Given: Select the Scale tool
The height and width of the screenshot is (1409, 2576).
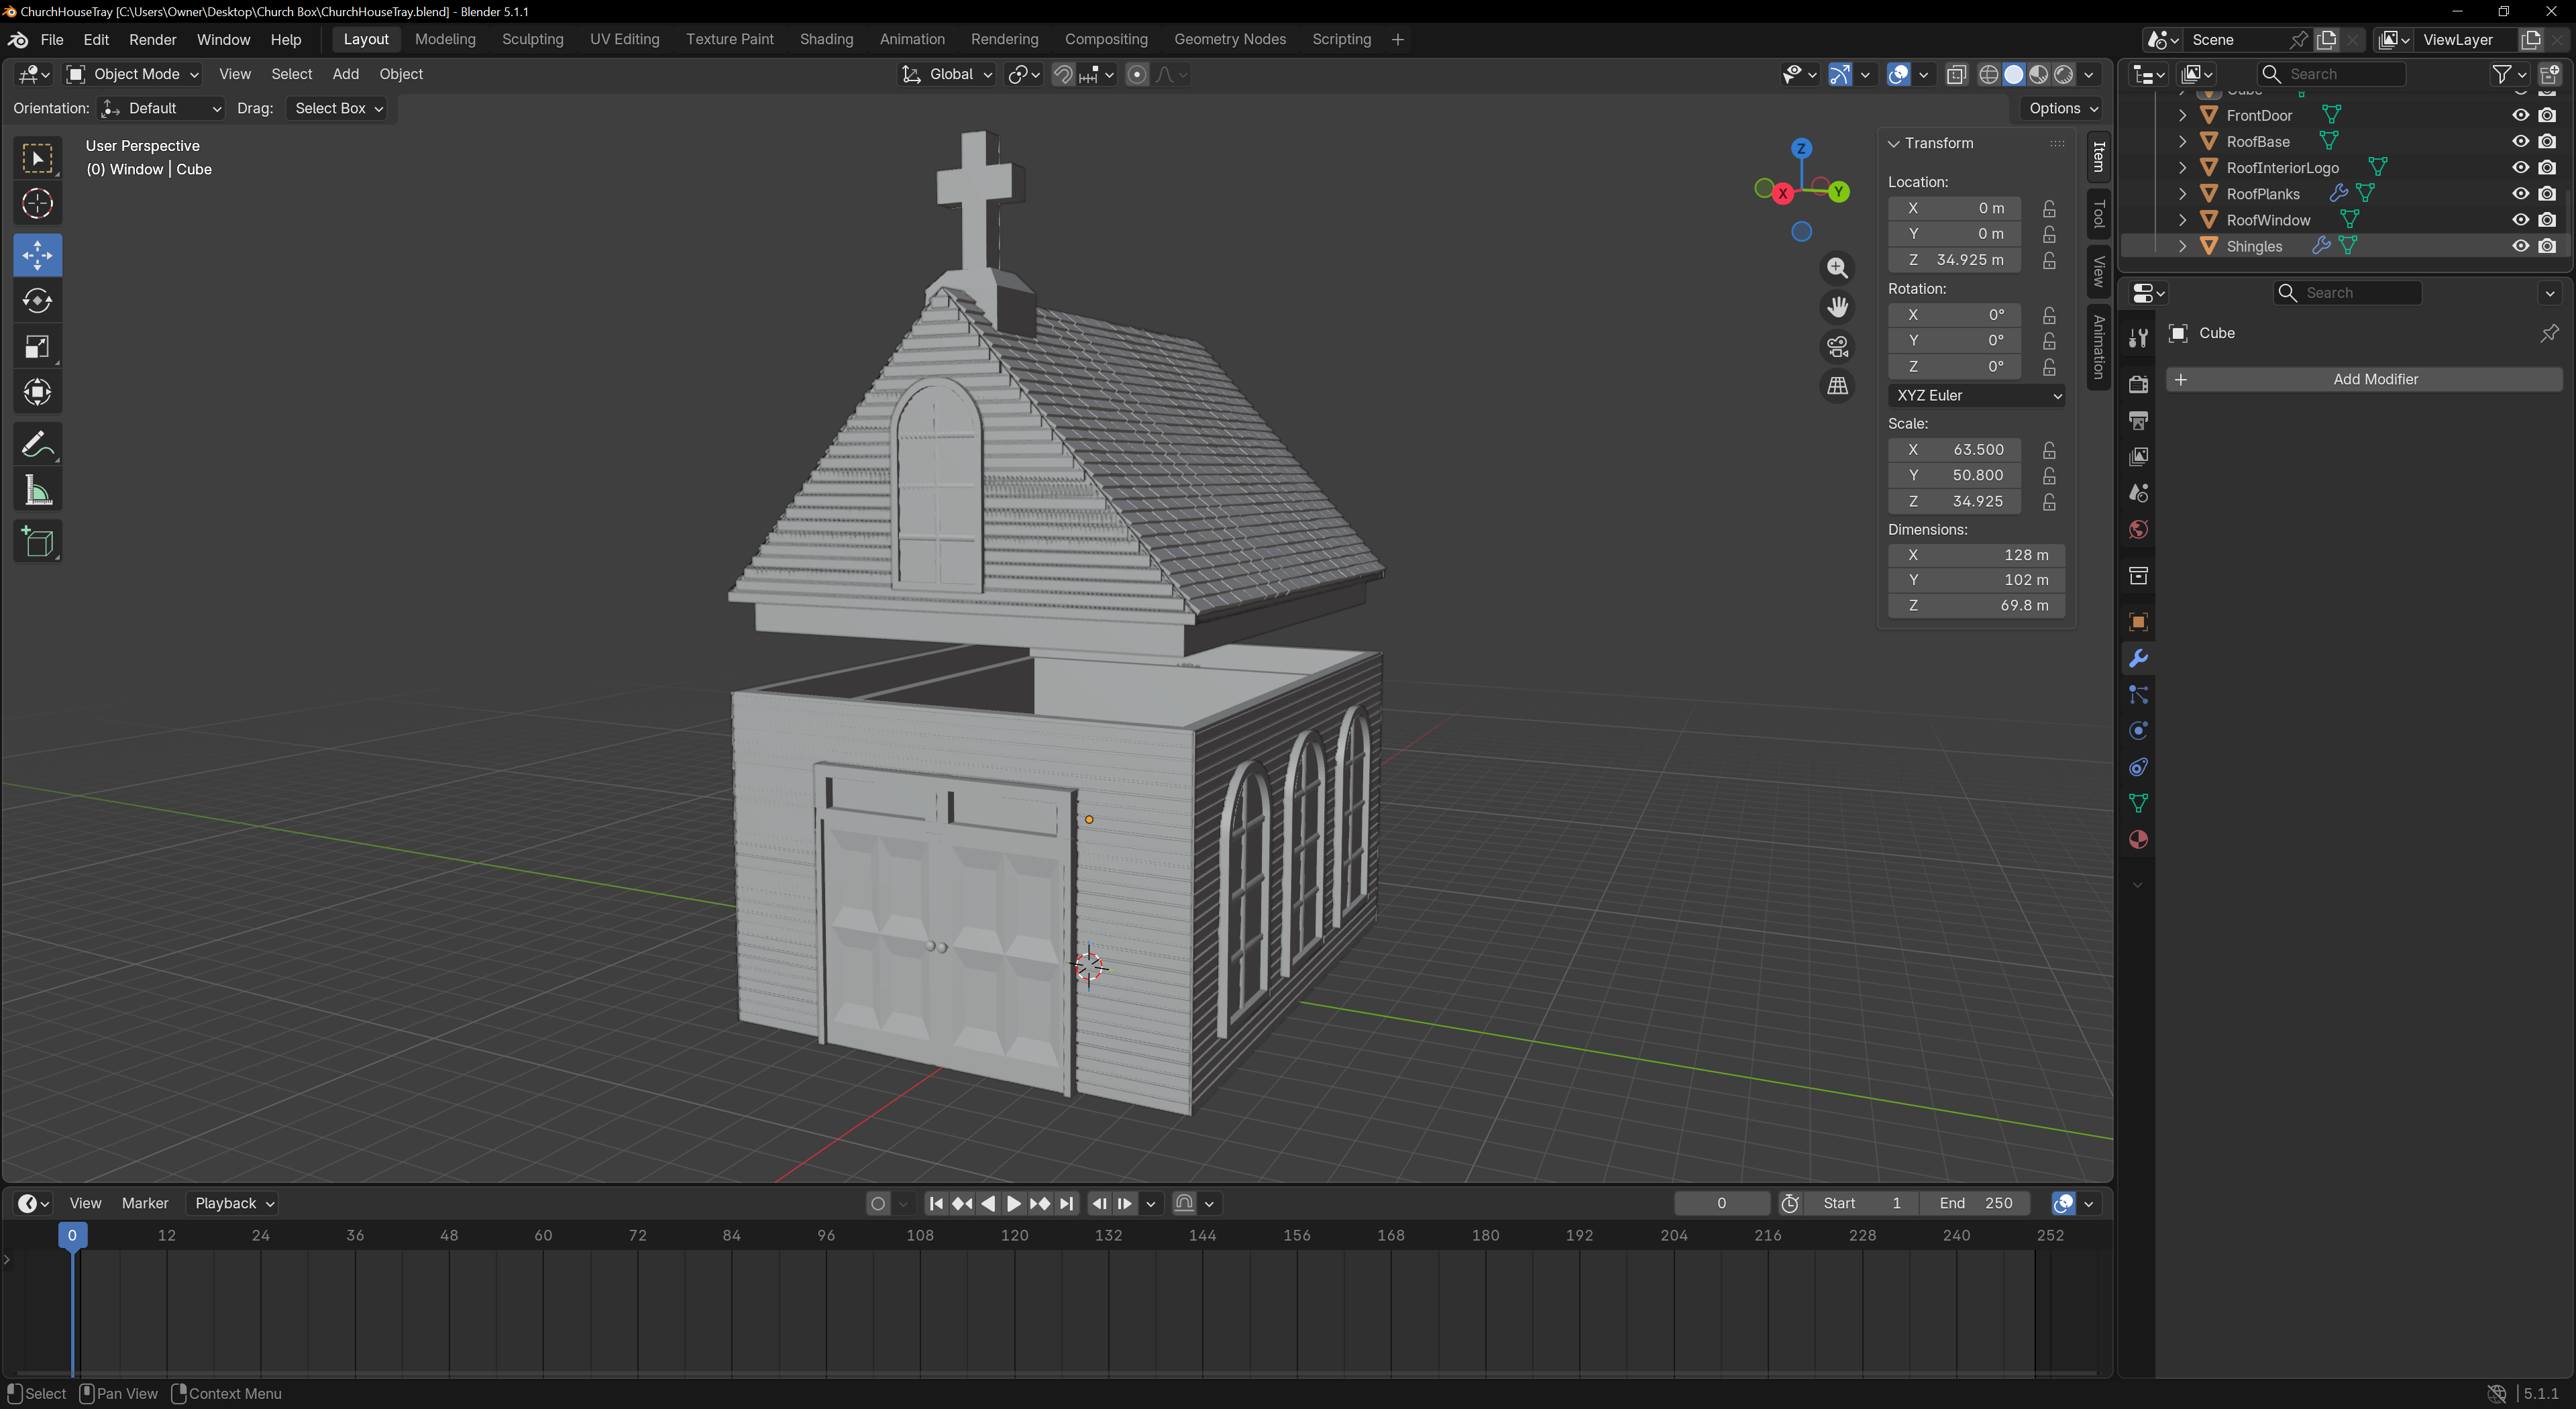Looking at the screenshot, I should pyautogui.click(x=37, y=347).
